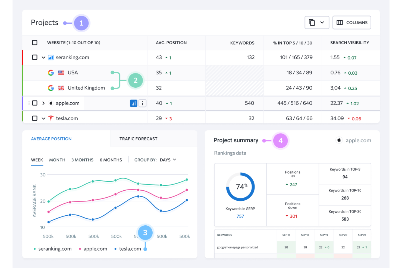Open the three-dot menu on the apple.com row
The image size is (402, 268).
[x=142, y=103]
